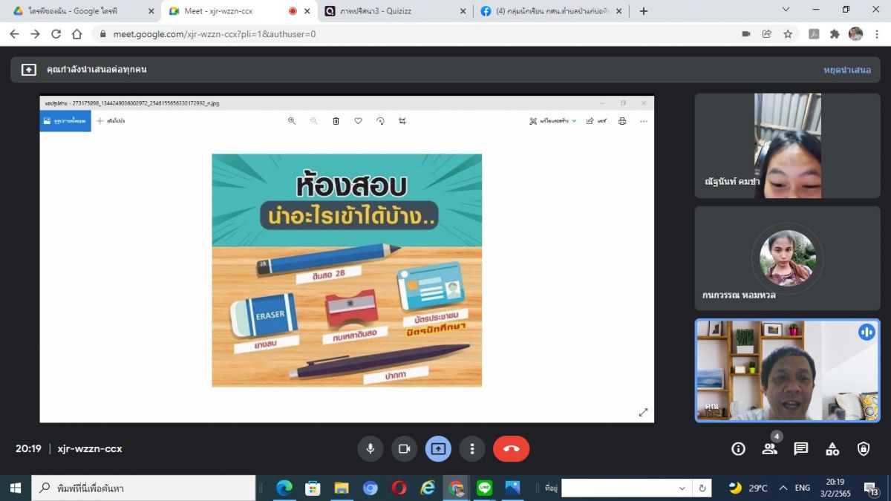
Task: Open the activities panel
Action: [x=832, y=449]
